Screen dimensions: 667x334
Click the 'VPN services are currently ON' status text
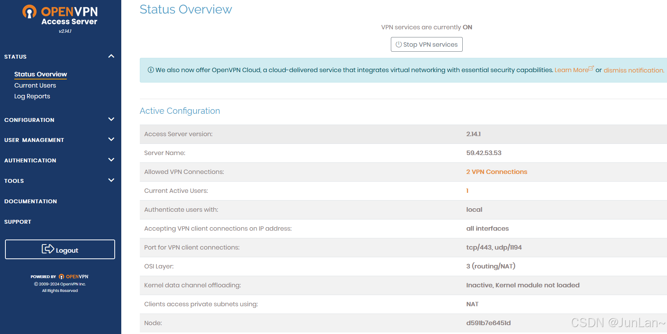[x=426, y=27]
